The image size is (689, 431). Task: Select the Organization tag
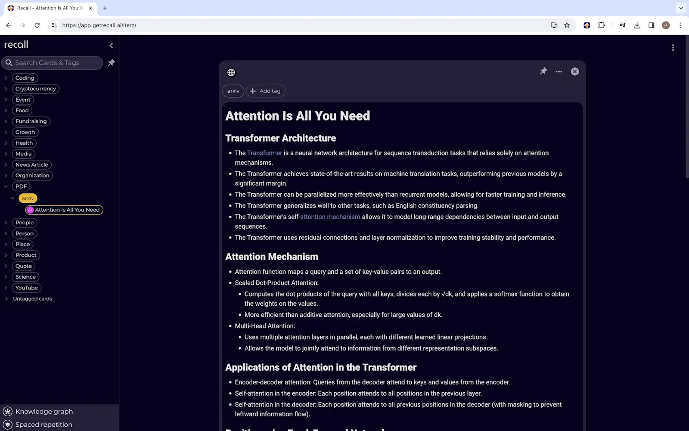(x=32, y=176)
